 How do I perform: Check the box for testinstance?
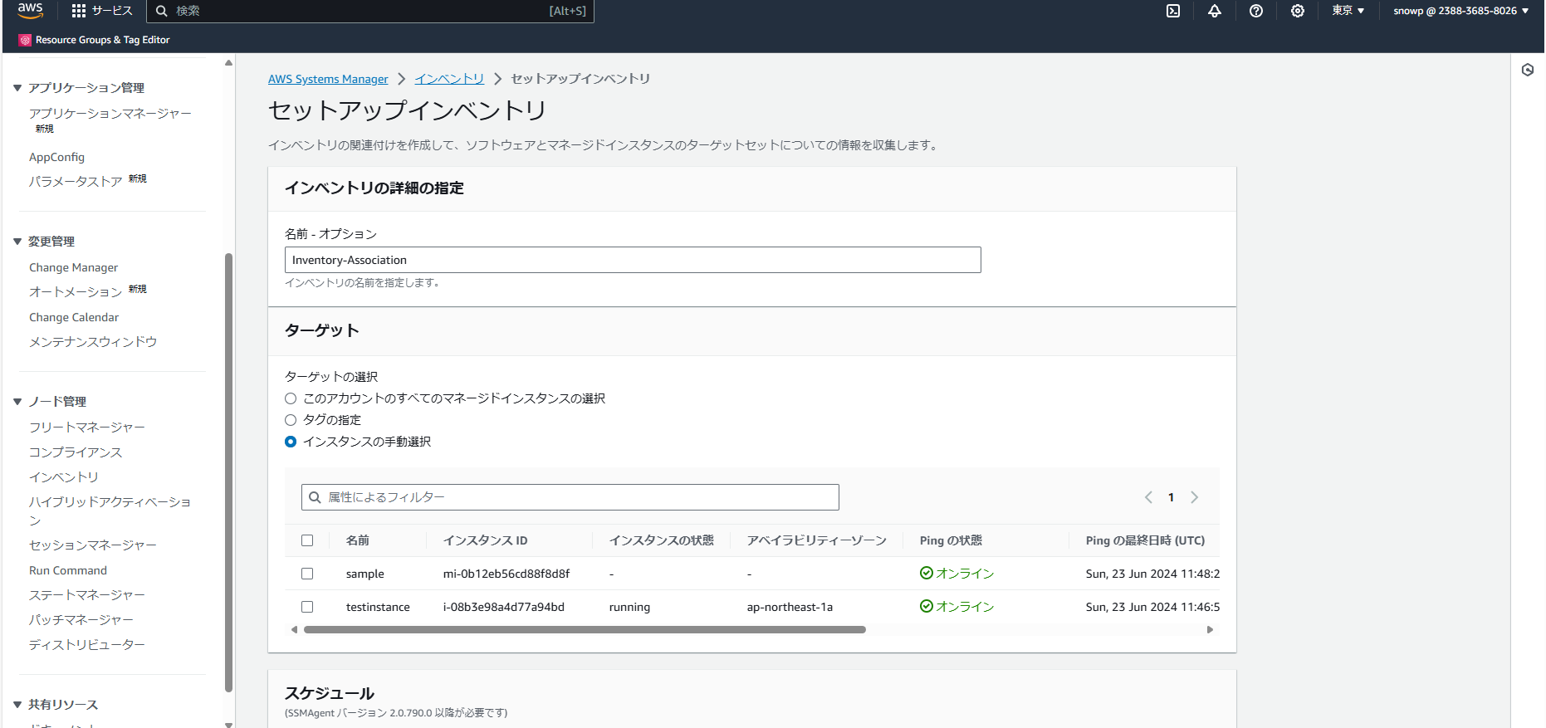coord(307,607)
